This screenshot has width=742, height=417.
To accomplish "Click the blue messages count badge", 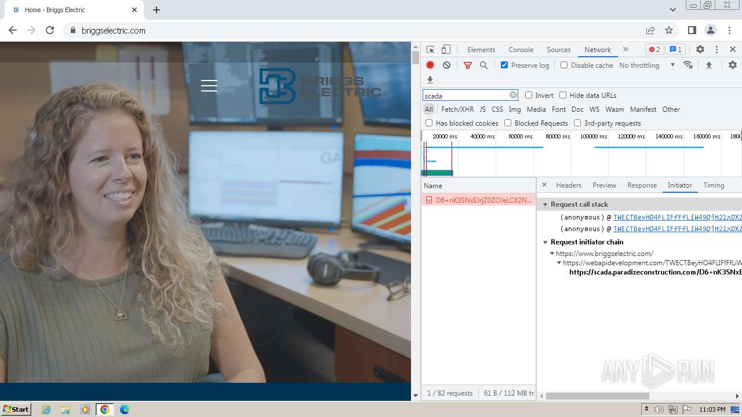I will [675, 50].
